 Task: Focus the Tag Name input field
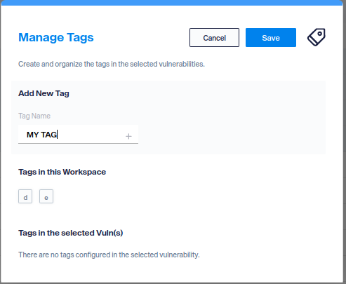pos(78,134)
